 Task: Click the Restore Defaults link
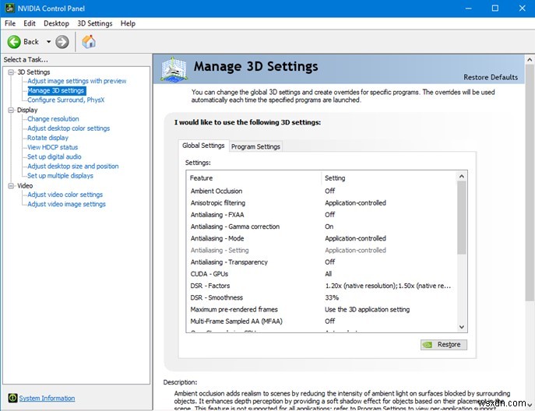pos(490,77)
